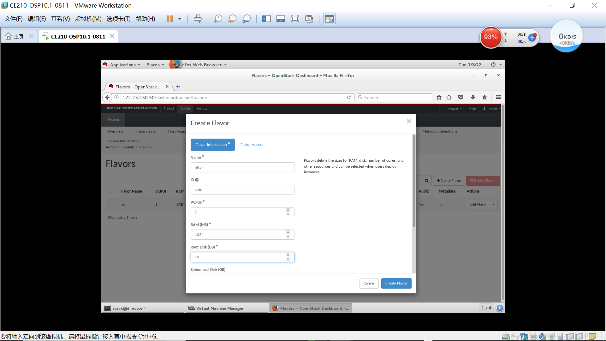This screenshot has height=341, width=606.
Task: Select the Flavor Information tab
Action: 213,145
